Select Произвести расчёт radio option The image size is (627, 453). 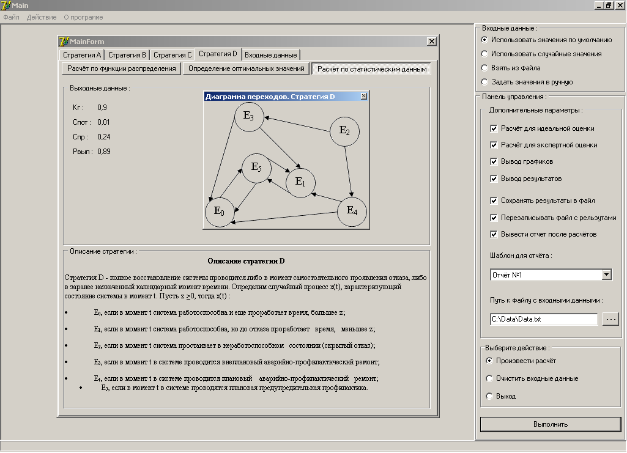pyautogui.click(x=521, y=361)
